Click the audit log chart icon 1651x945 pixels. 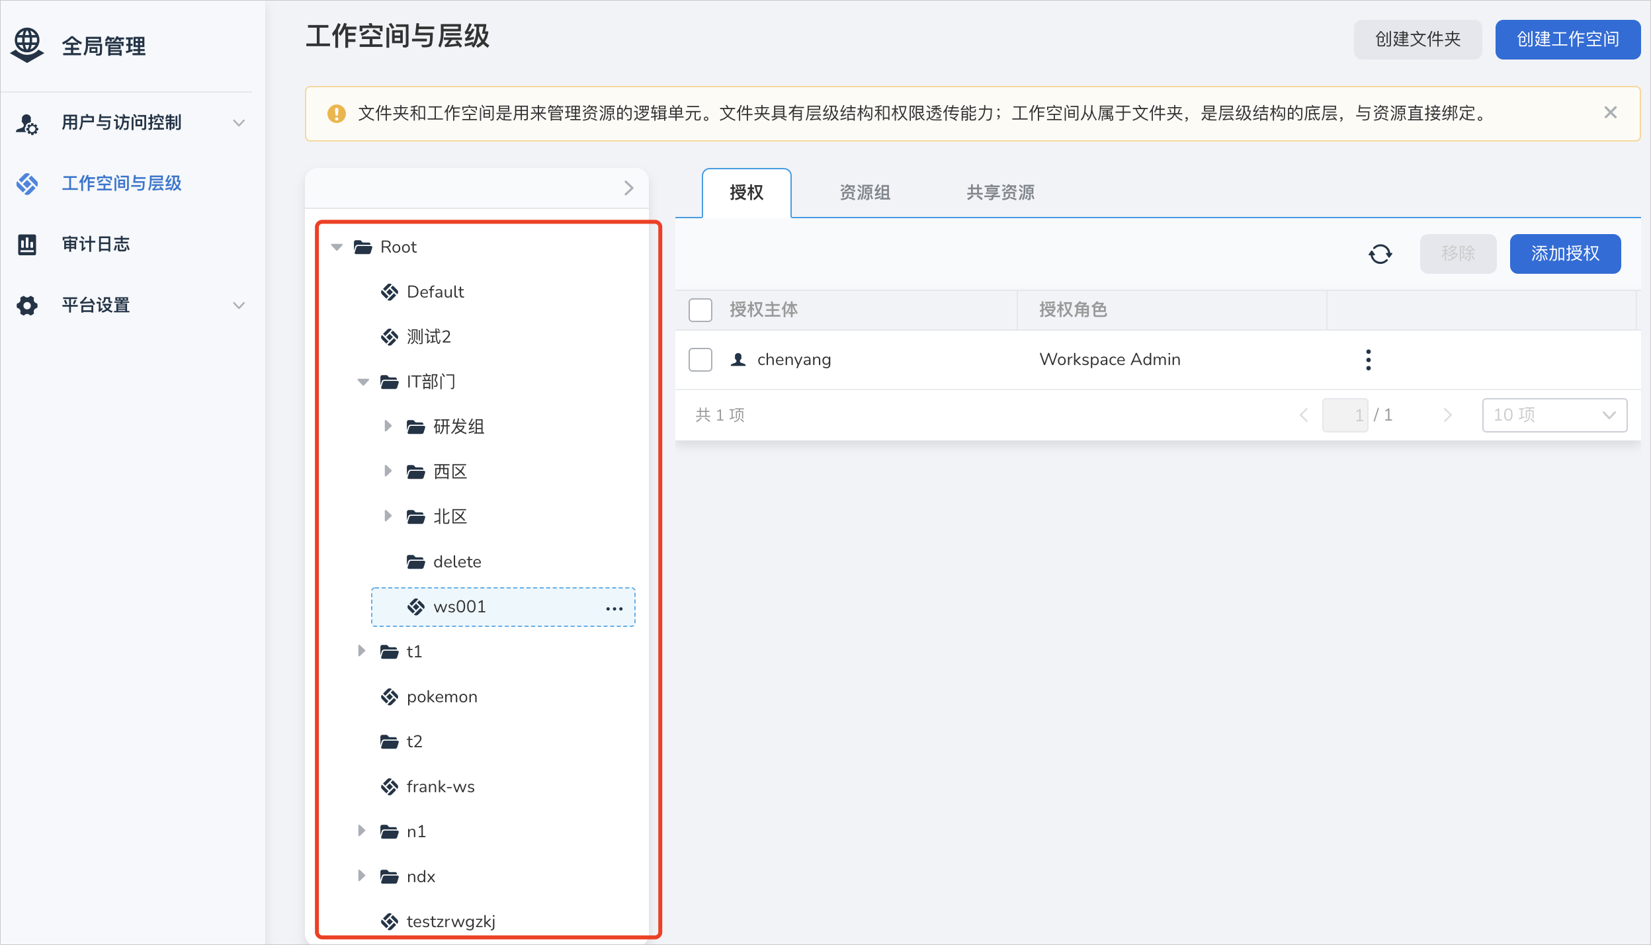[27, 245]
